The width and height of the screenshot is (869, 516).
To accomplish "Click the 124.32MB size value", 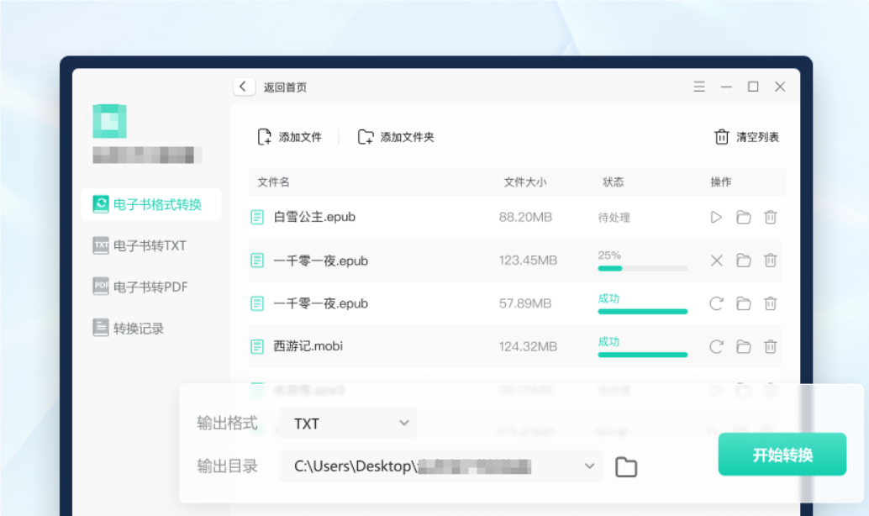I will [528, 347].
